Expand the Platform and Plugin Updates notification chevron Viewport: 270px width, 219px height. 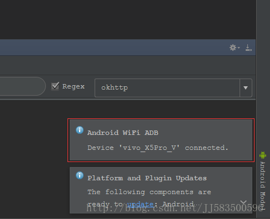[x=243, y=202]
